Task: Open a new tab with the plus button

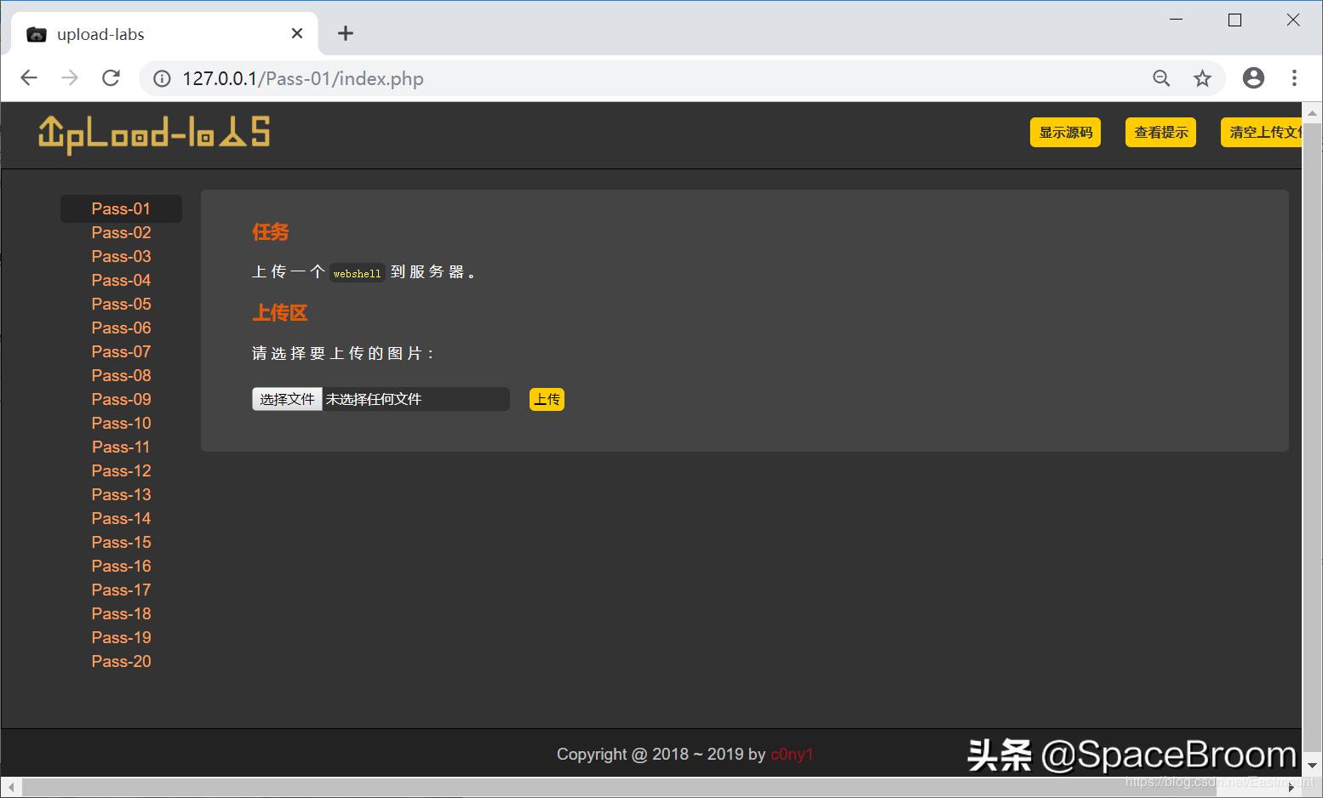Action: 345,33
